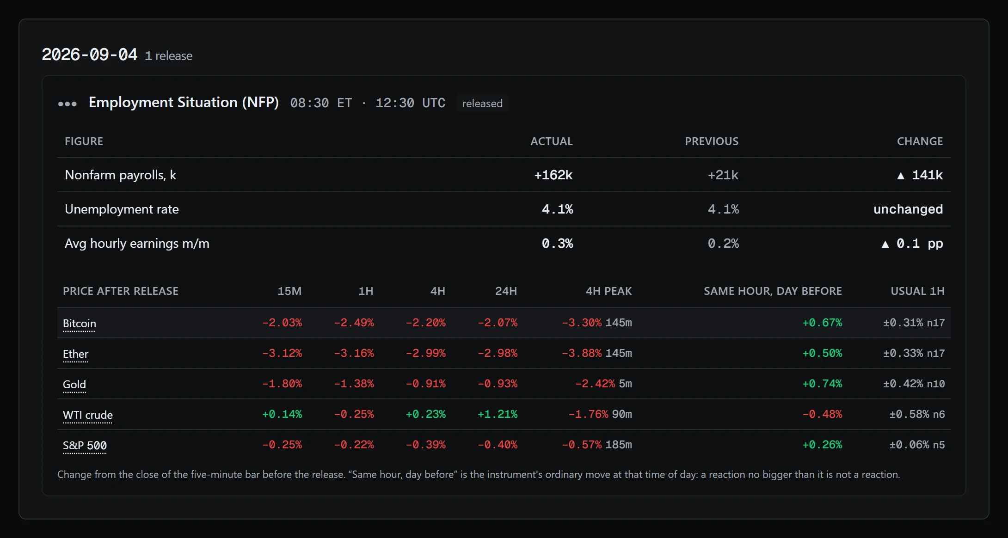Open the S&P 500 instrument link
Screen dimensions: 1008x538
85,446
